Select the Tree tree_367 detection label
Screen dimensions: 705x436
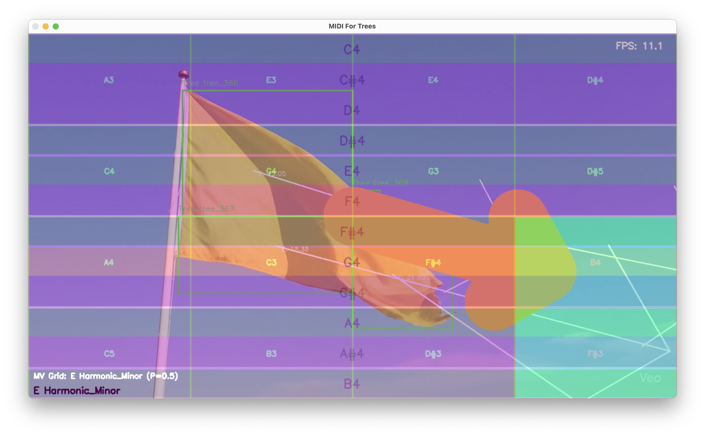coord(206,209)
